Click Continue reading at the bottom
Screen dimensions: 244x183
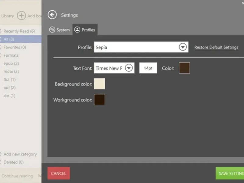[17, 176]
